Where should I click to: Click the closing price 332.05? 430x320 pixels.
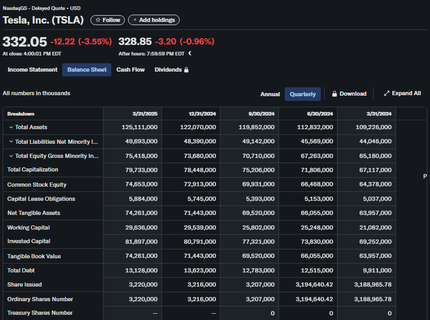25,42
